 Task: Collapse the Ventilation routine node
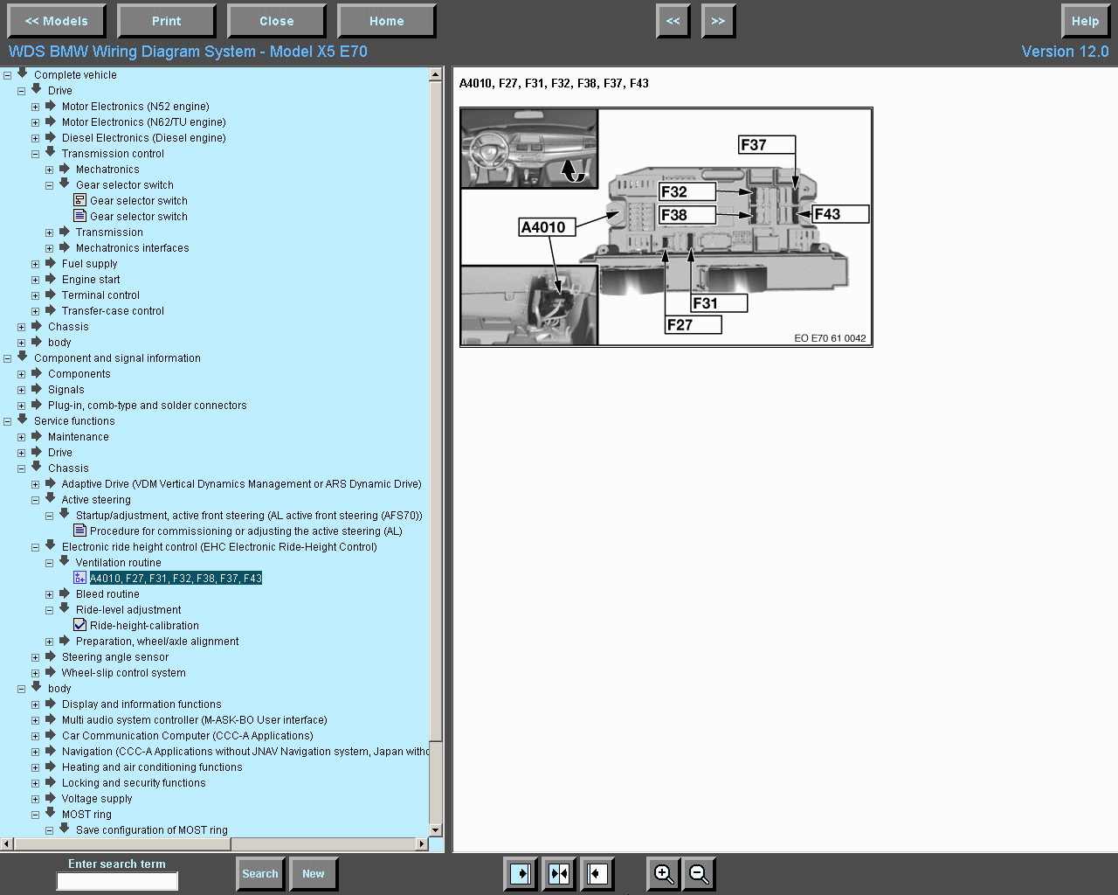tap(50, 563)
